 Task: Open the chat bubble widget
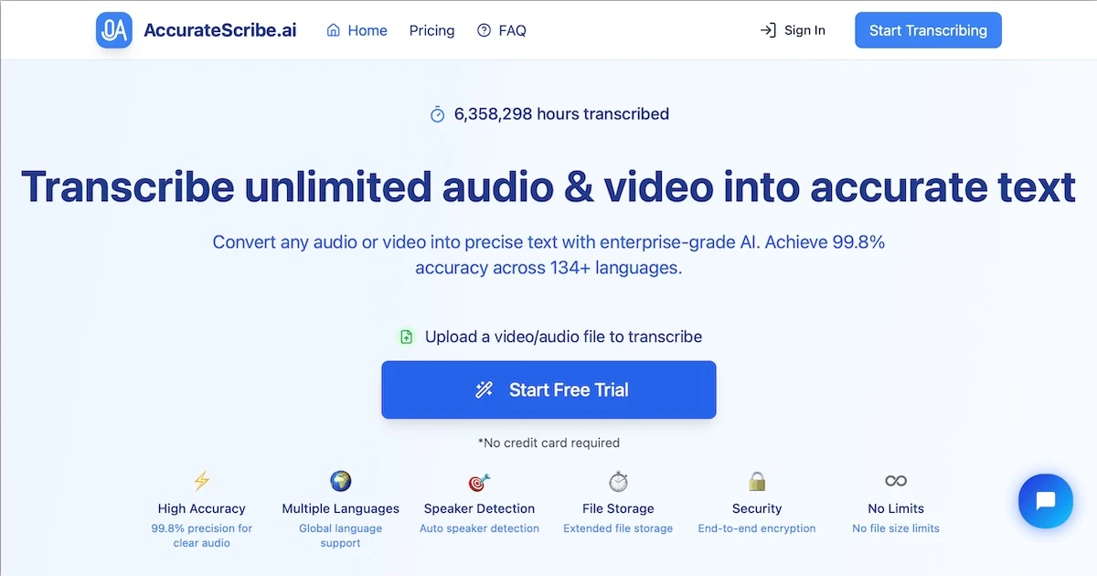click(x=1045, y=501)
